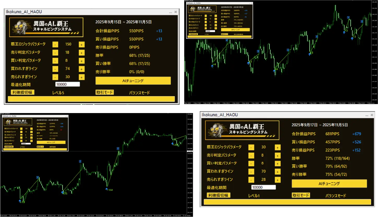Select the buy arrow marker labeled 132
The height and width of the screenshot is (217, 378).
coord(107,189)
